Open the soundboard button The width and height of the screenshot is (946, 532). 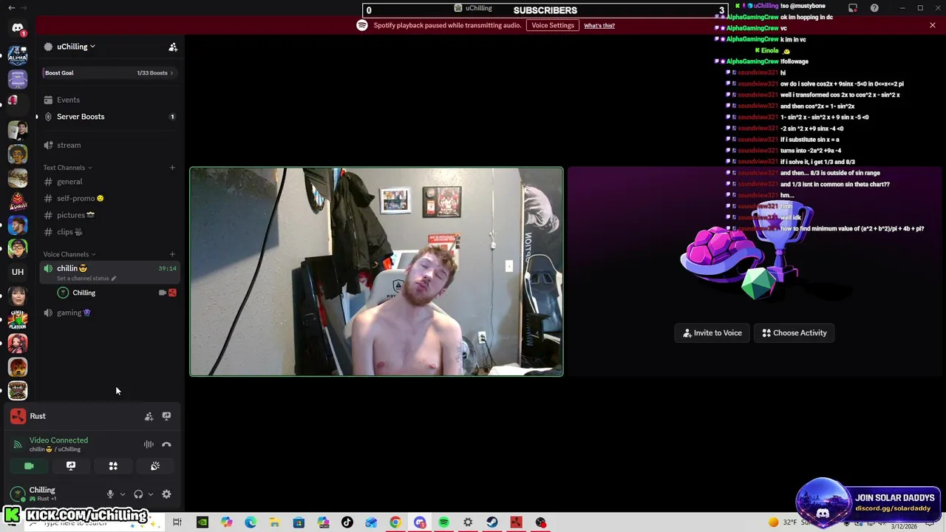[155, 466]
